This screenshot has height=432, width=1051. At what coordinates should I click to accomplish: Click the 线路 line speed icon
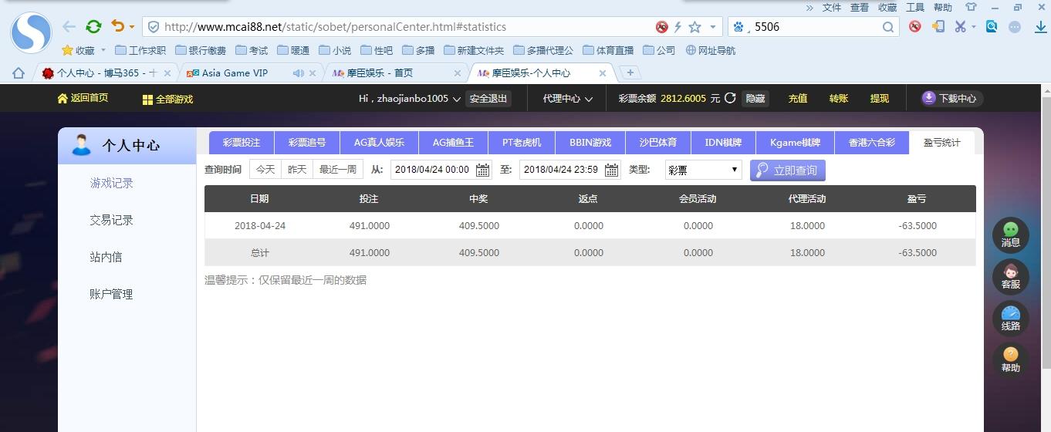[1010, 318]
